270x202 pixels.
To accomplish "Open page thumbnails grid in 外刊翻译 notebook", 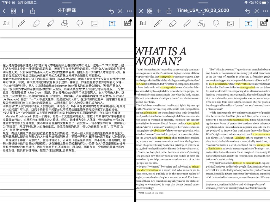I will coord(13,11).
